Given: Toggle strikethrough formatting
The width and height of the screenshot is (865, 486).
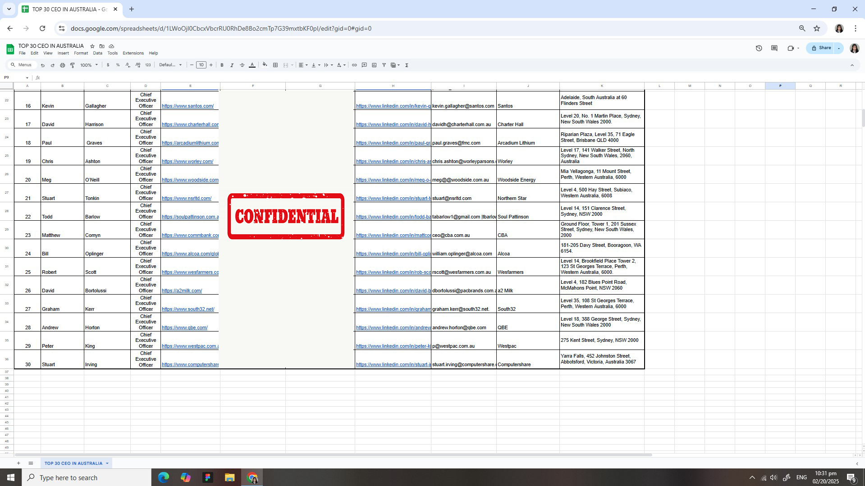Looking at the screenshot, I should coord(242,65).
